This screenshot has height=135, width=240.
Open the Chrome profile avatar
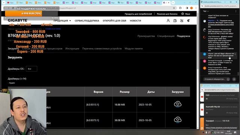(x=191, y=8)
